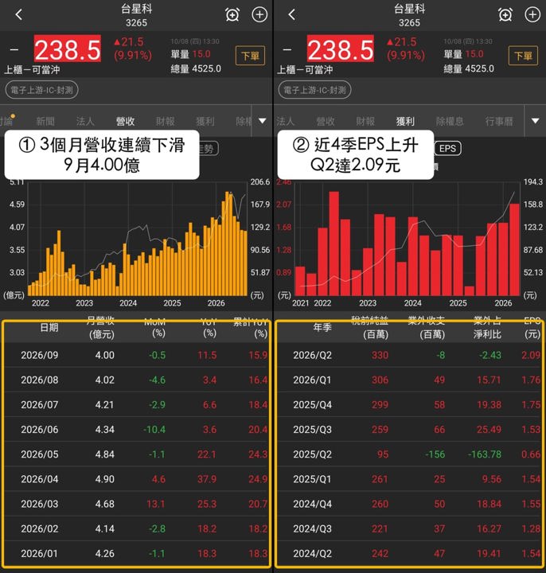Tap the back arrow in left panel
Viewport: 546px width, 573px height.
19,14
